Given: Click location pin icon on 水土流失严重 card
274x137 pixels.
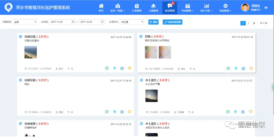Looking at the screenshot, I should pos(235,112).
